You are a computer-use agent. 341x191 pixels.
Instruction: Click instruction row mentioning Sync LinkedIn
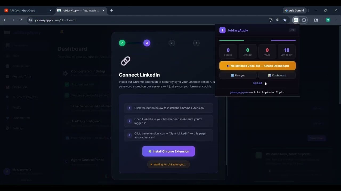[168, 135]
